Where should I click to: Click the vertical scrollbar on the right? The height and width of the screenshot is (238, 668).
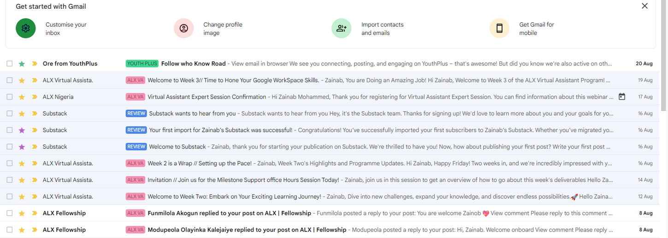(664, 55)
